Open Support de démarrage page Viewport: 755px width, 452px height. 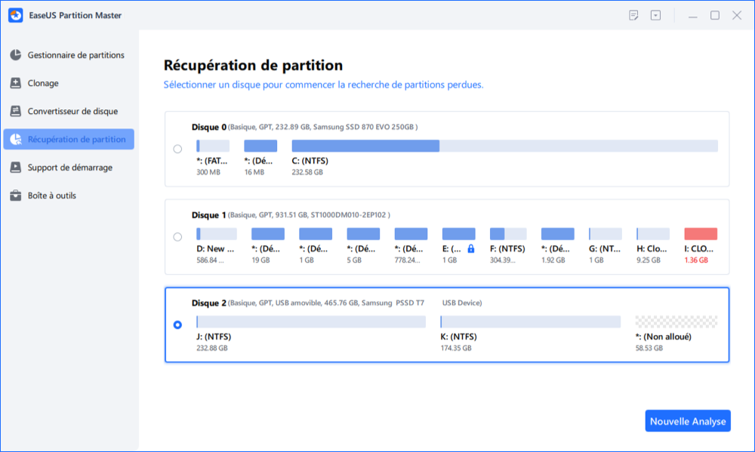point(69,167)
